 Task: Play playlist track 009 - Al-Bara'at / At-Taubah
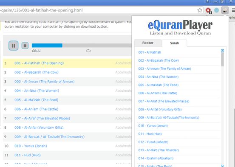49,137
